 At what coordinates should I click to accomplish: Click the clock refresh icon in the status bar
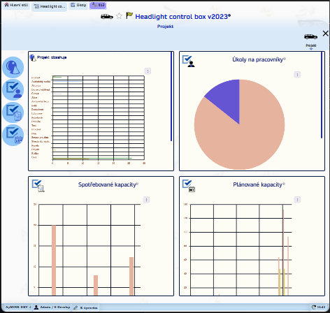(314, 307)
